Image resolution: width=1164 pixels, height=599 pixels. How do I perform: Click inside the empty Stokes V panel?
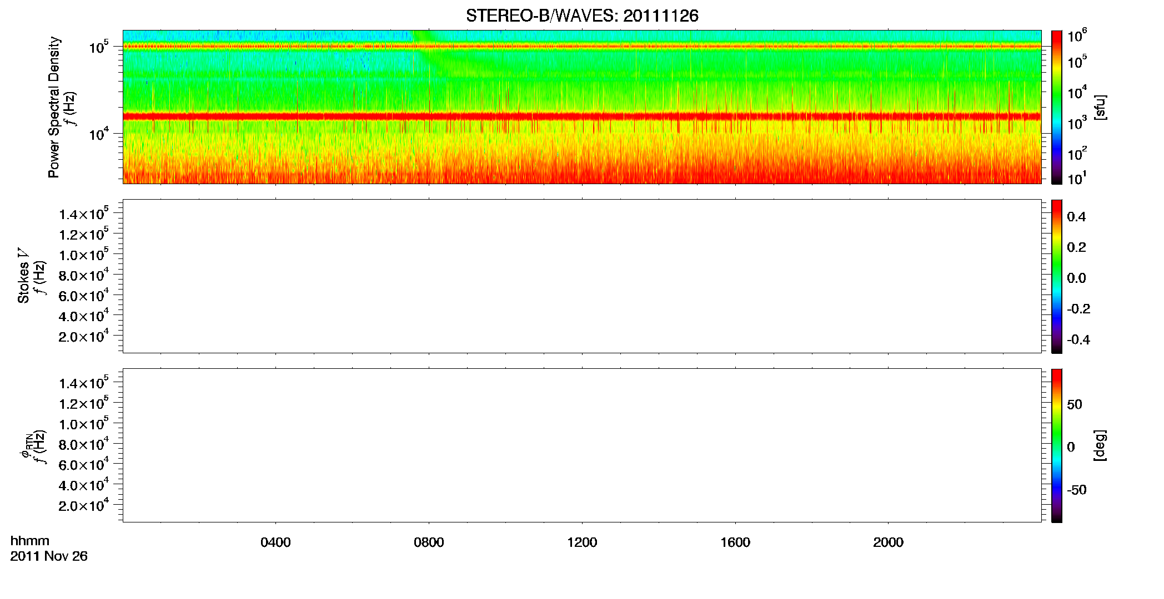click(x=582, y=276)
